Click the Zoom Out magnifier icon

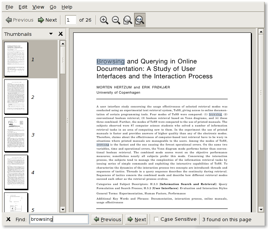click(x=116, y=20)
